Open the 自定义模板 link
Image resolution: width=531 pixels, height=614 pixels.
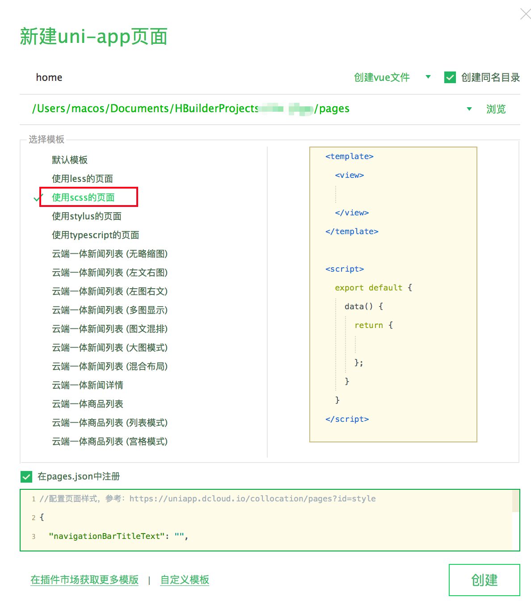[x=185, y=580]
